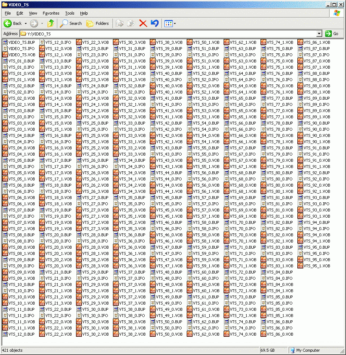Open the Tools menu

(70, 13)
